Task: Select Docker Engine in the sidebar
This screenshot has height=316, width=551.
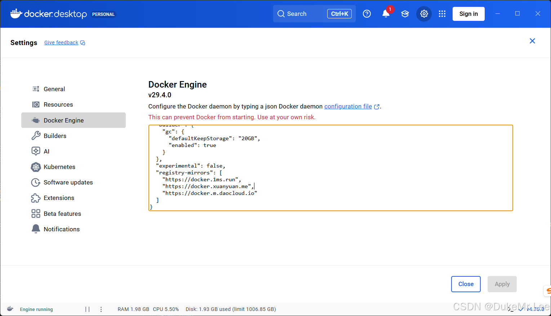Action: point(74,120)
